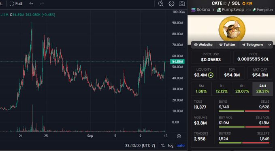Select the 1H change tab
275x151 pixels.
[222, 89]
